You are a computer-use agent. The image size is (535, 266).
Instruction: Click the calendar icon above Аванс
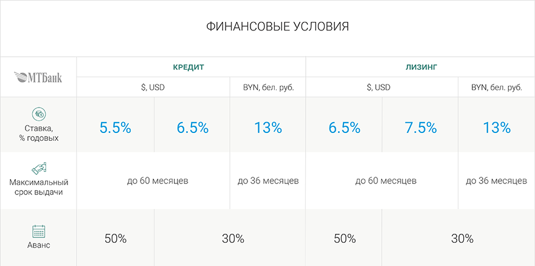38,231
